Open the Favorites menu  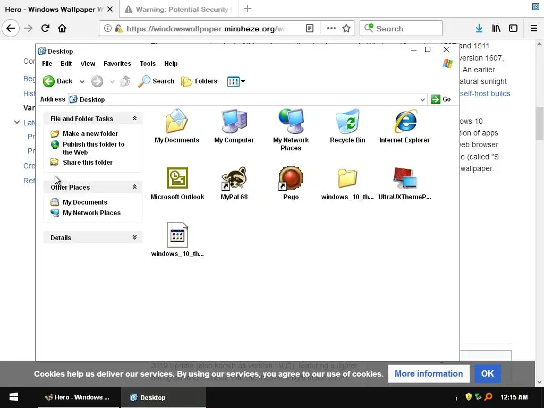pyautogui.click(x=117, y=64)
